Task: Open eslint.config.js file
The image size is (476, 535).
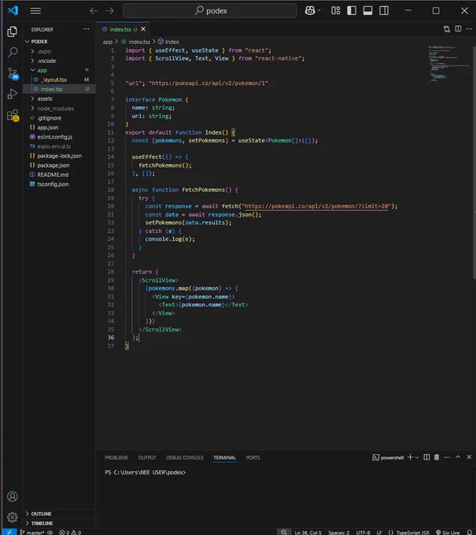Action: click(x=59, y=137)
